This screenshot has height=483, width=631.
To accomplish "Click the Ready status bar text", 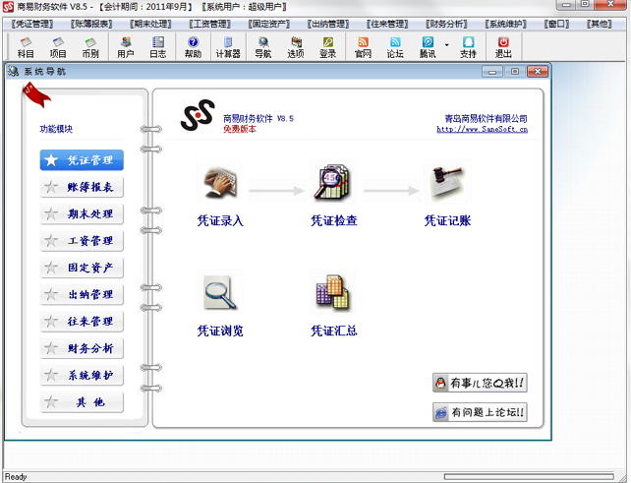I will (16, 477).
